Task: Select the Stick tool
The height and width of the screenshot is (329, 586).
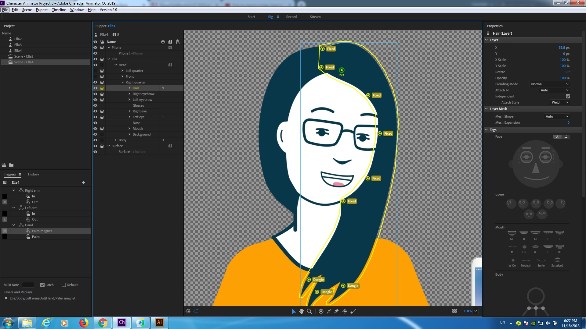Action: [x=329, y=311]
